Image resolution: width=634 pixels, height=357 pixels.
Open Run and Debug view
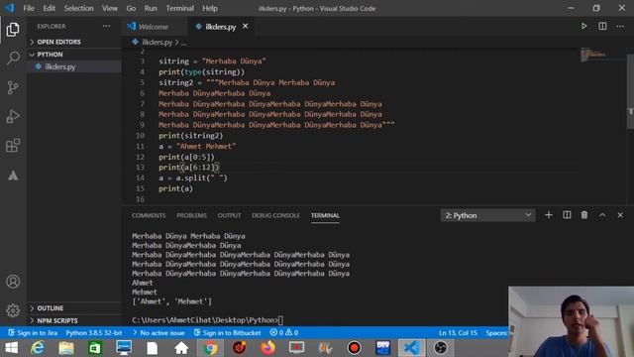pos(13,117)
